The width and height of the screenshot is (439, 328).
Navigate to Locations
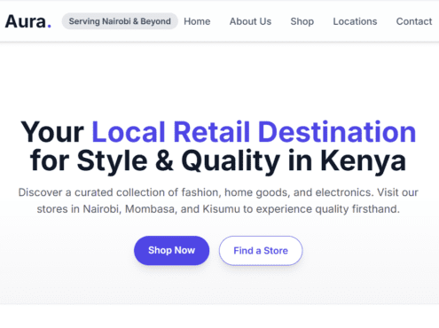click(355, 21)
